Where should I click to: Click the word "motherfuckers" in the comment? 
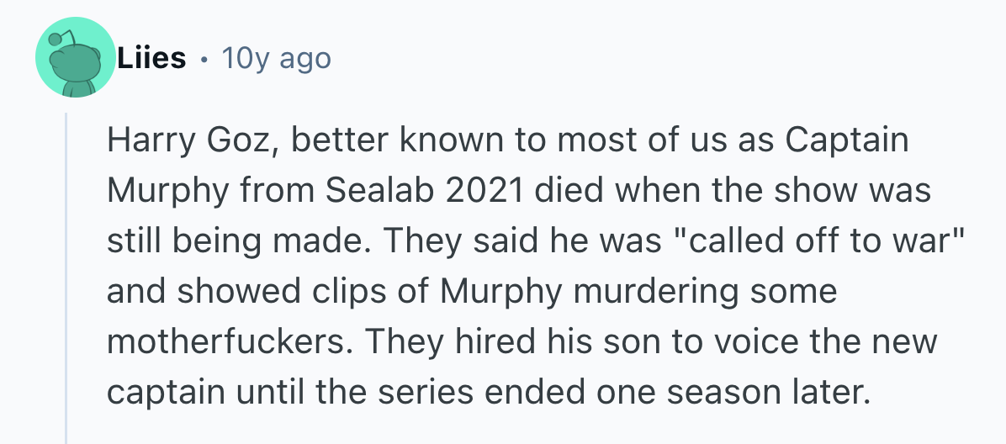click(225, 342)
